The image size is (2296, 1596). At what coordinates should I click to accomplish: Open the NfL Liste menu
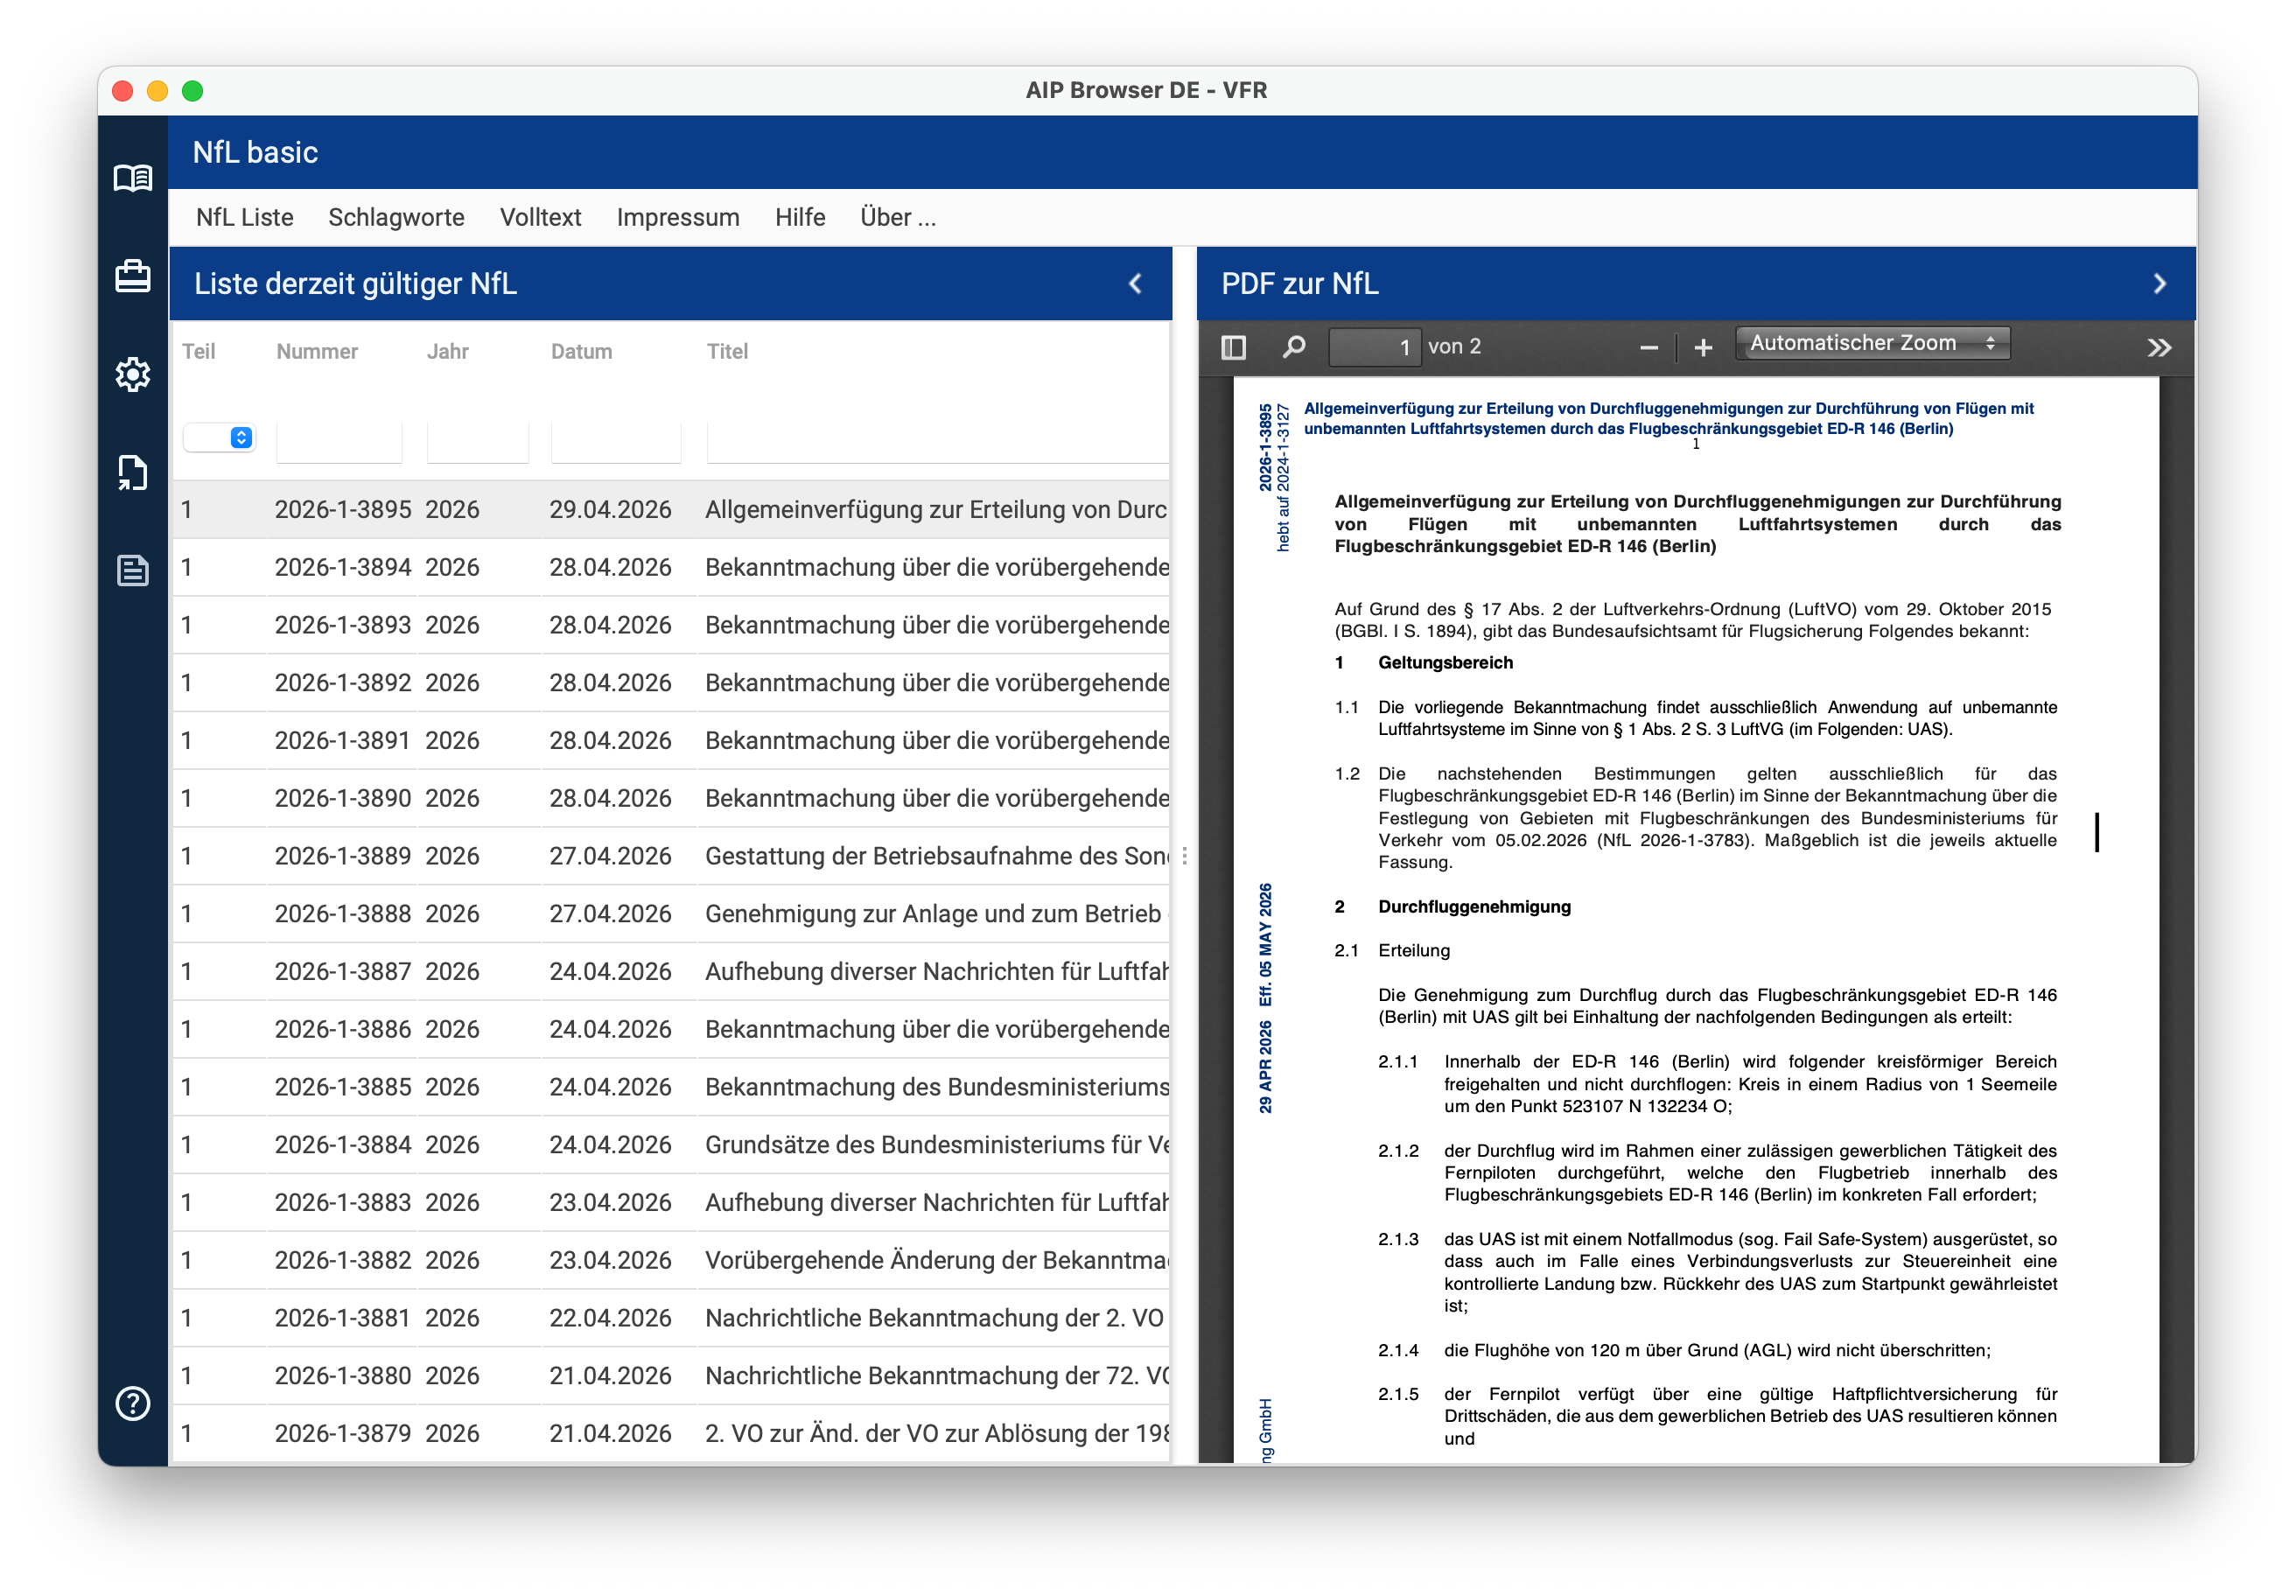click(245, 217)
